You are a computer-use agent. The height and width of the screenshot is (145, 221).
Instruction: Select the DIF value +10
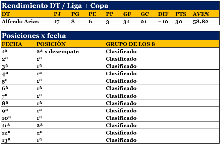click(163, 22)
